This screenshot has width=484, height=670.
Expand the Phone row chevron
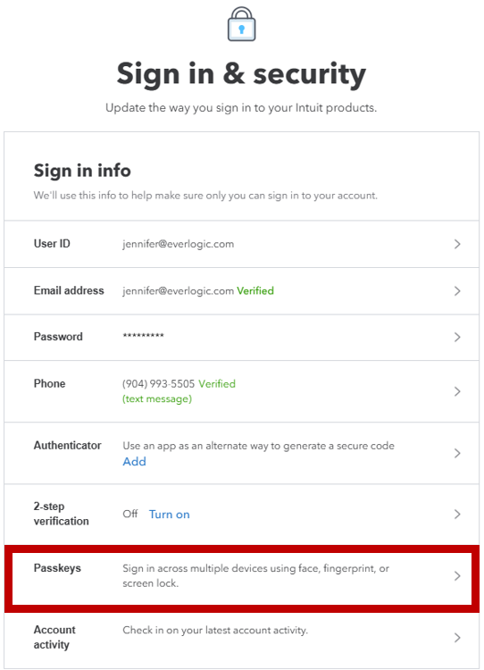[x=457, y=391]
